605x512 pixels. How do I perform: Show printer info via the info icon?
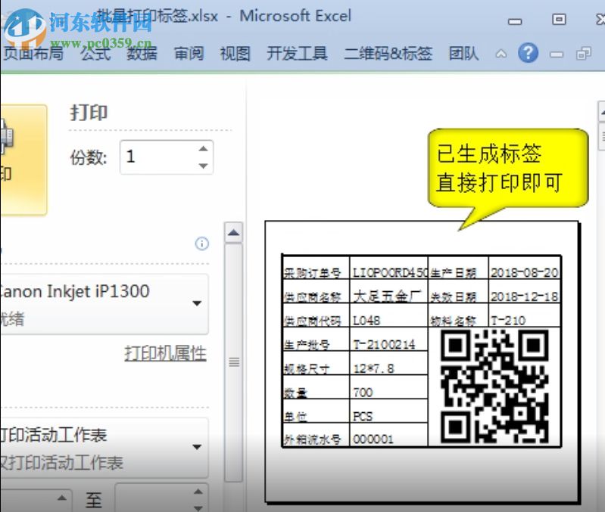point(202,244)
